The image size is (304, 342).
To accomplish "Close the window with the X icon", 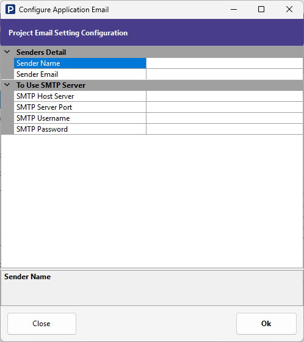I will pyautogui.click(x=289, y=9).
